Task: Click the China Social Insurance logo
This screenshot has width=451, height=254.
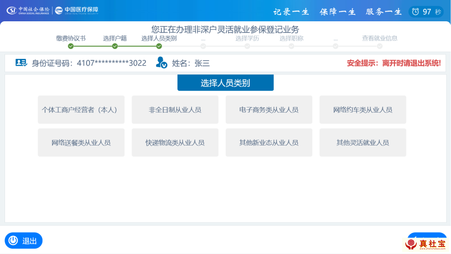Action: click(28, 10)
